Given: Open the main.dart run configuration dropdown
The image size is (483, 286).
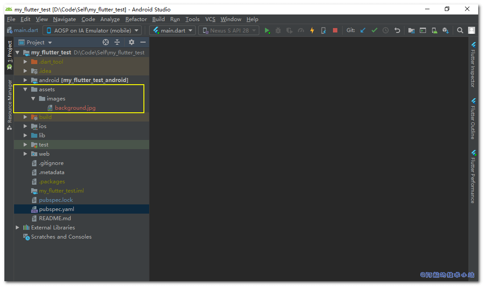Looking at the screenshot, I should 173,30.
